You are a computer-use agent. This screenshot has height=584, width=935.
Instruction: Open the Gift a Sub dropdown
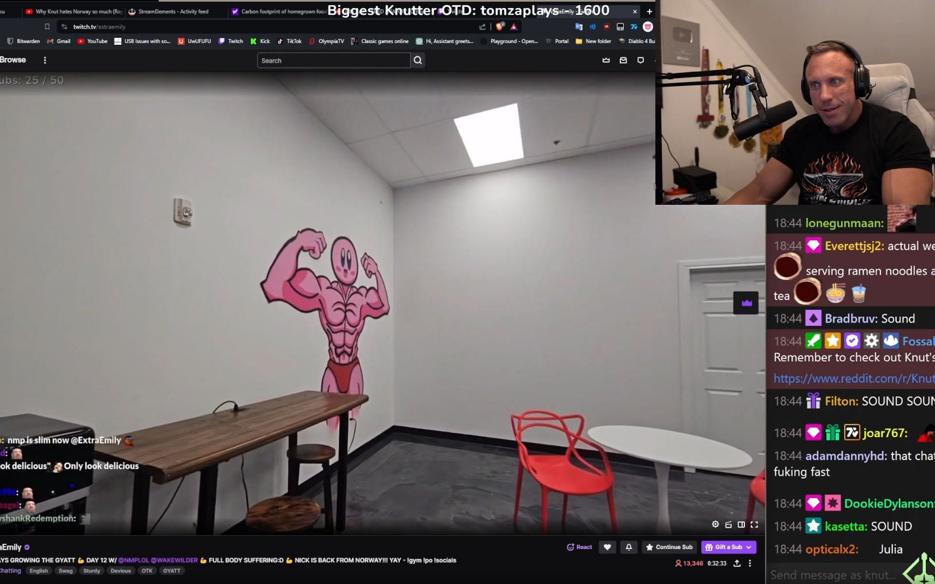pyautogui.click(x=729, y=547)
